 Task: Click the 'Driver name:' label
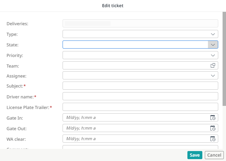click(20, 97)
